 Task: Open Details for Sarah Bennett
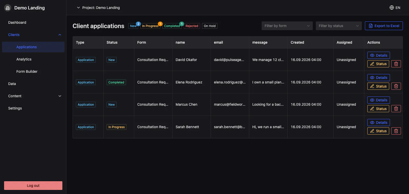point(379,123)
